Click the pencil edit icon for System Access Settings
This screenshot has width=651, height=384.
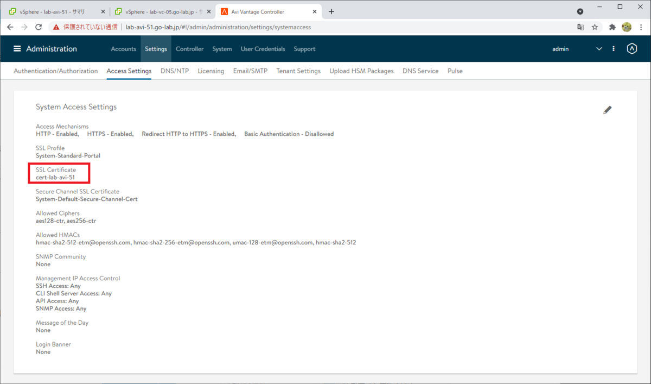click(608, 110)
